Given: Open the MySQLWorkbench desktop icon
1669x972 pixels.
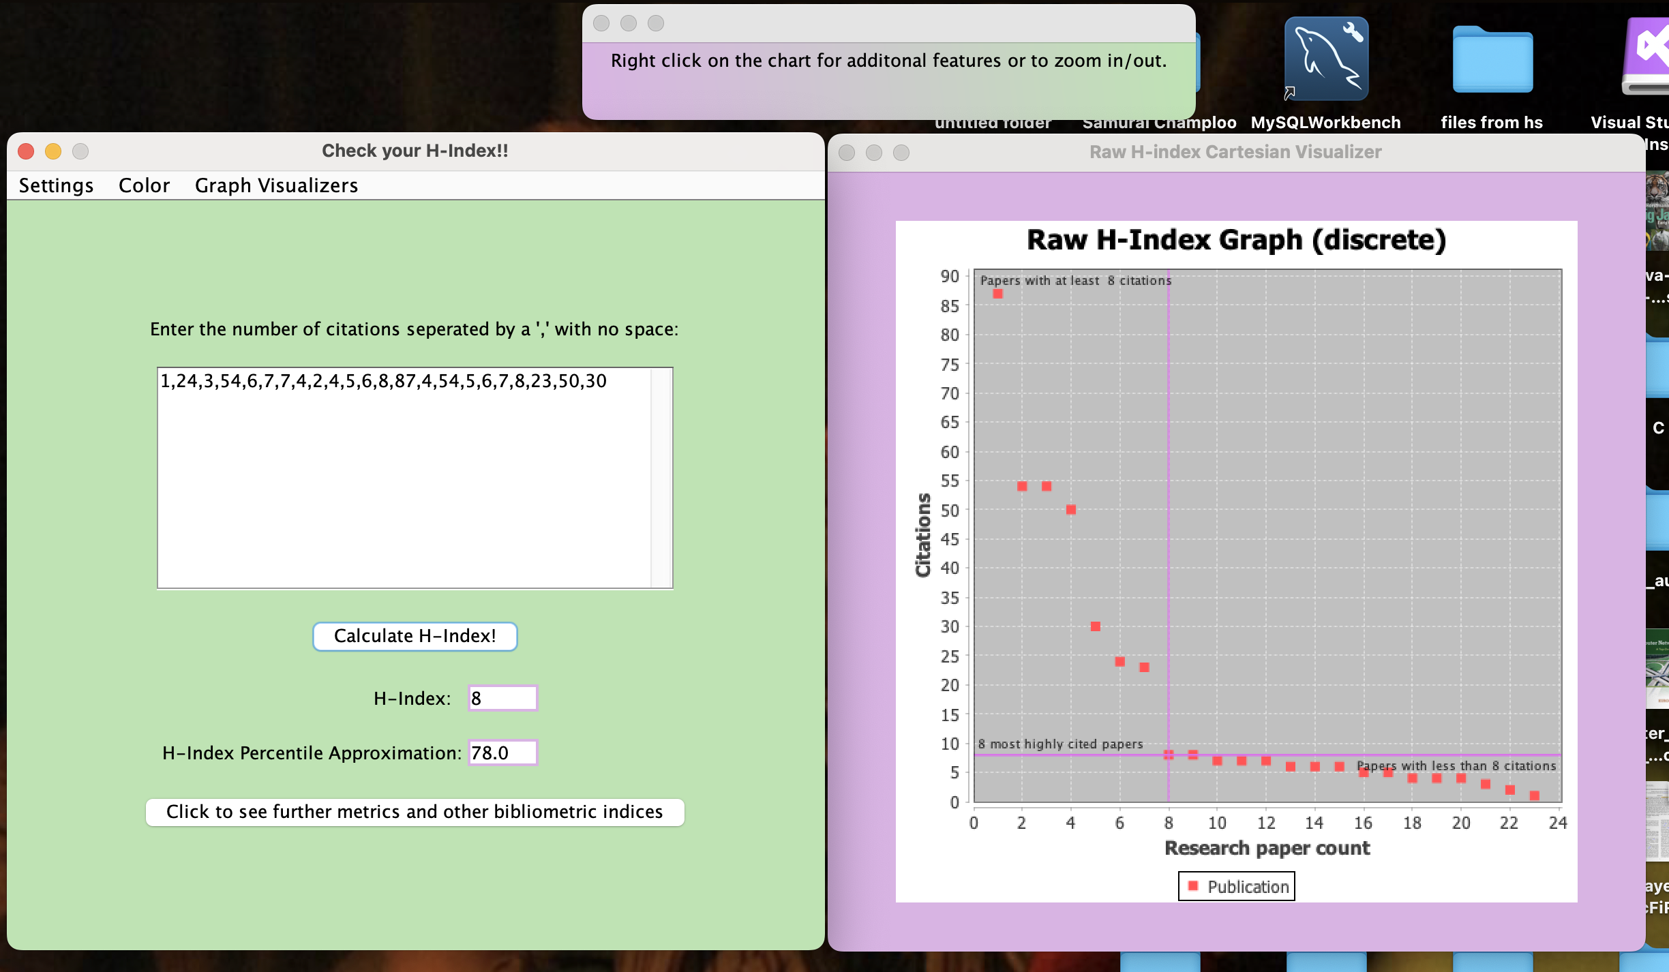Looking at the screenshot, I should [x=1325, y=60].
